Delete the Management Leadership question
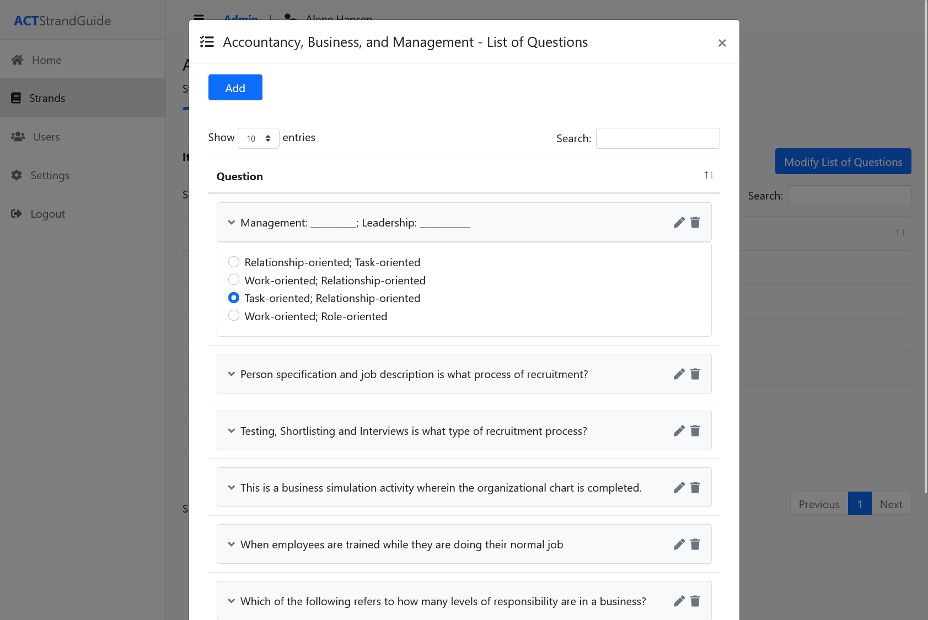 click(x=695, y=223)
